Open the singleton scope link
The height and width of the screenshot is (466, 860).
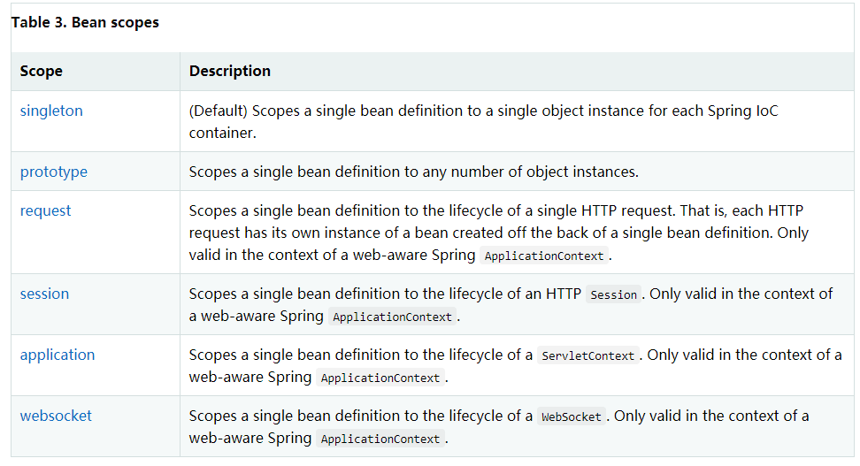pos(51,111)
